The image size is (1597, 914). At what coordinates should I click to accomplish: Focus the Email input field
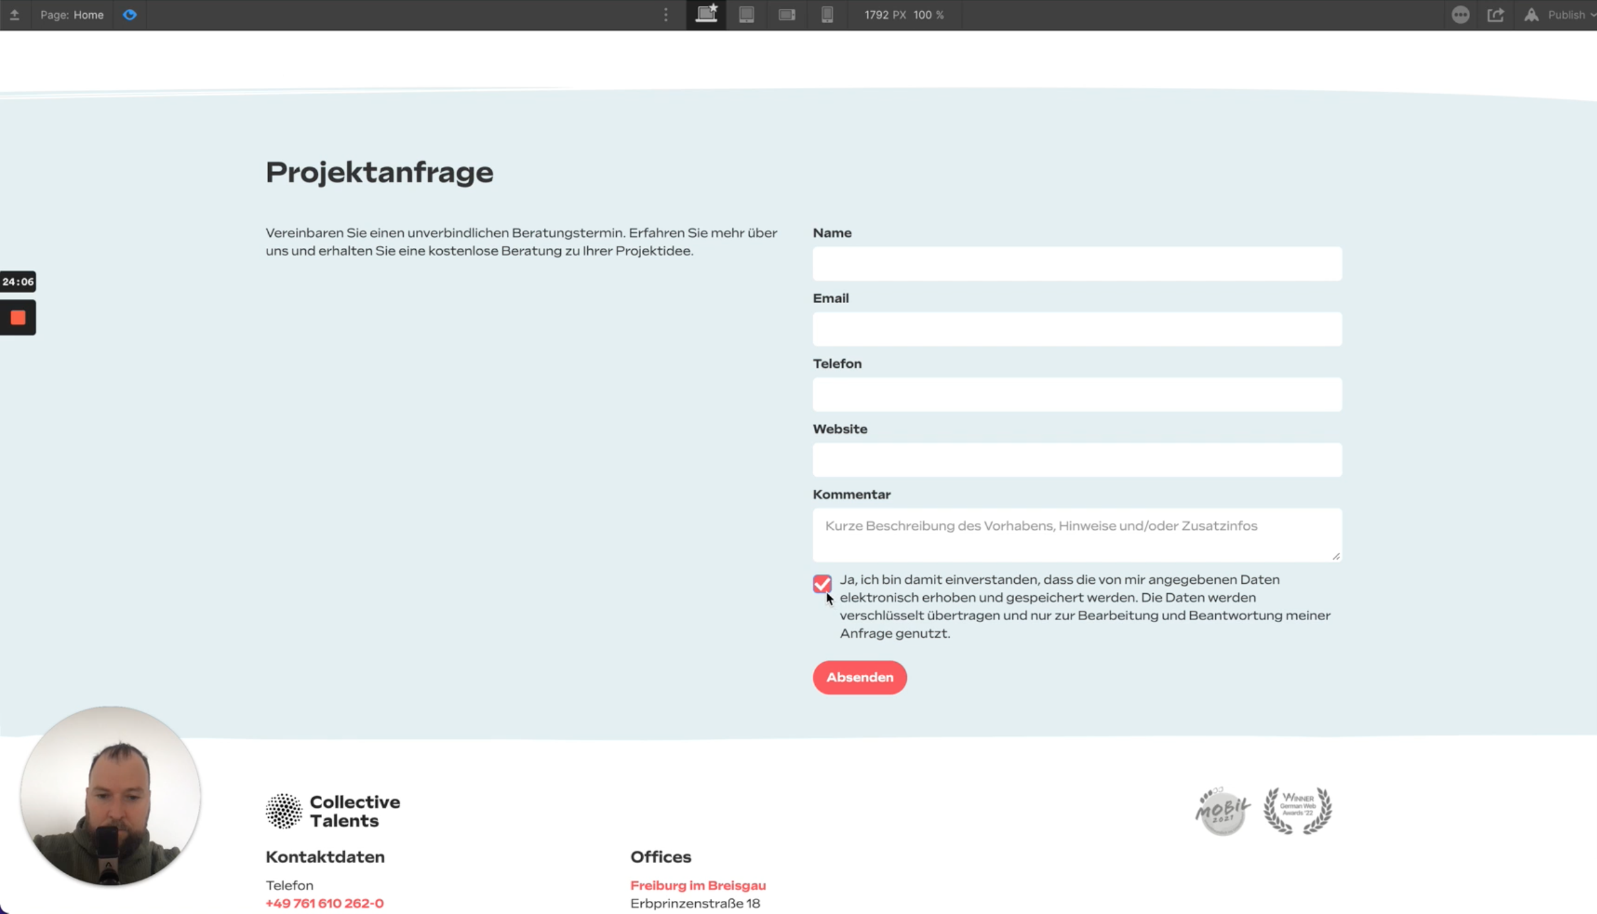pos(1077,329)
